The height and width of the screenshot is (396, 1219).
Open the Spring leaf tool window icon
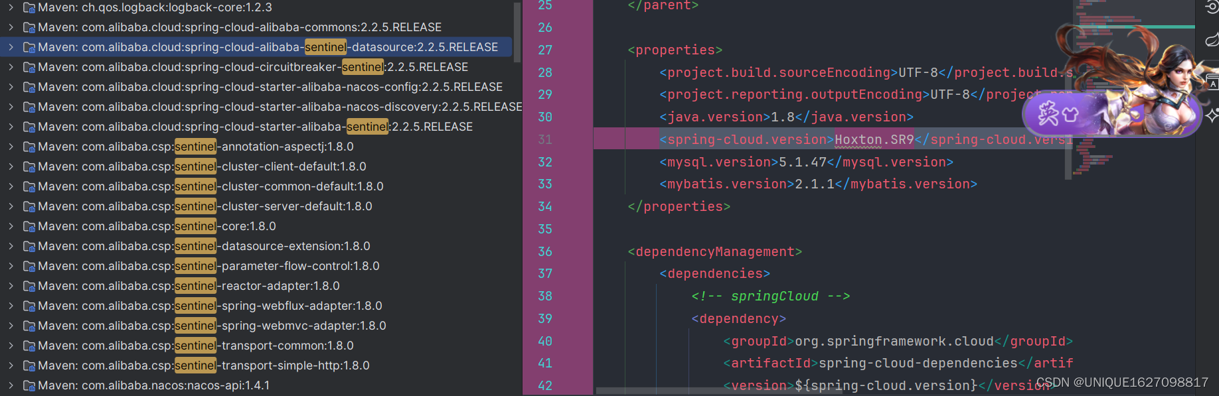point(1212,38)
